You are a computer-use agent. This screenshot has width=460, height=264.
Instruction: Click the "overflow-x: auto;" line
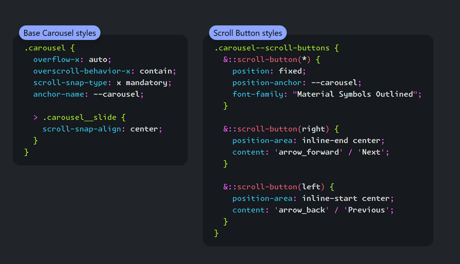(72, 59)
